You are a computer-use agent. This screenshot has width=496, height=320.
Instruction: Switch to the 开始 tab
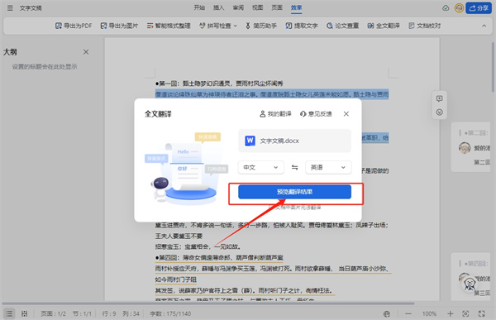[199, 7]
